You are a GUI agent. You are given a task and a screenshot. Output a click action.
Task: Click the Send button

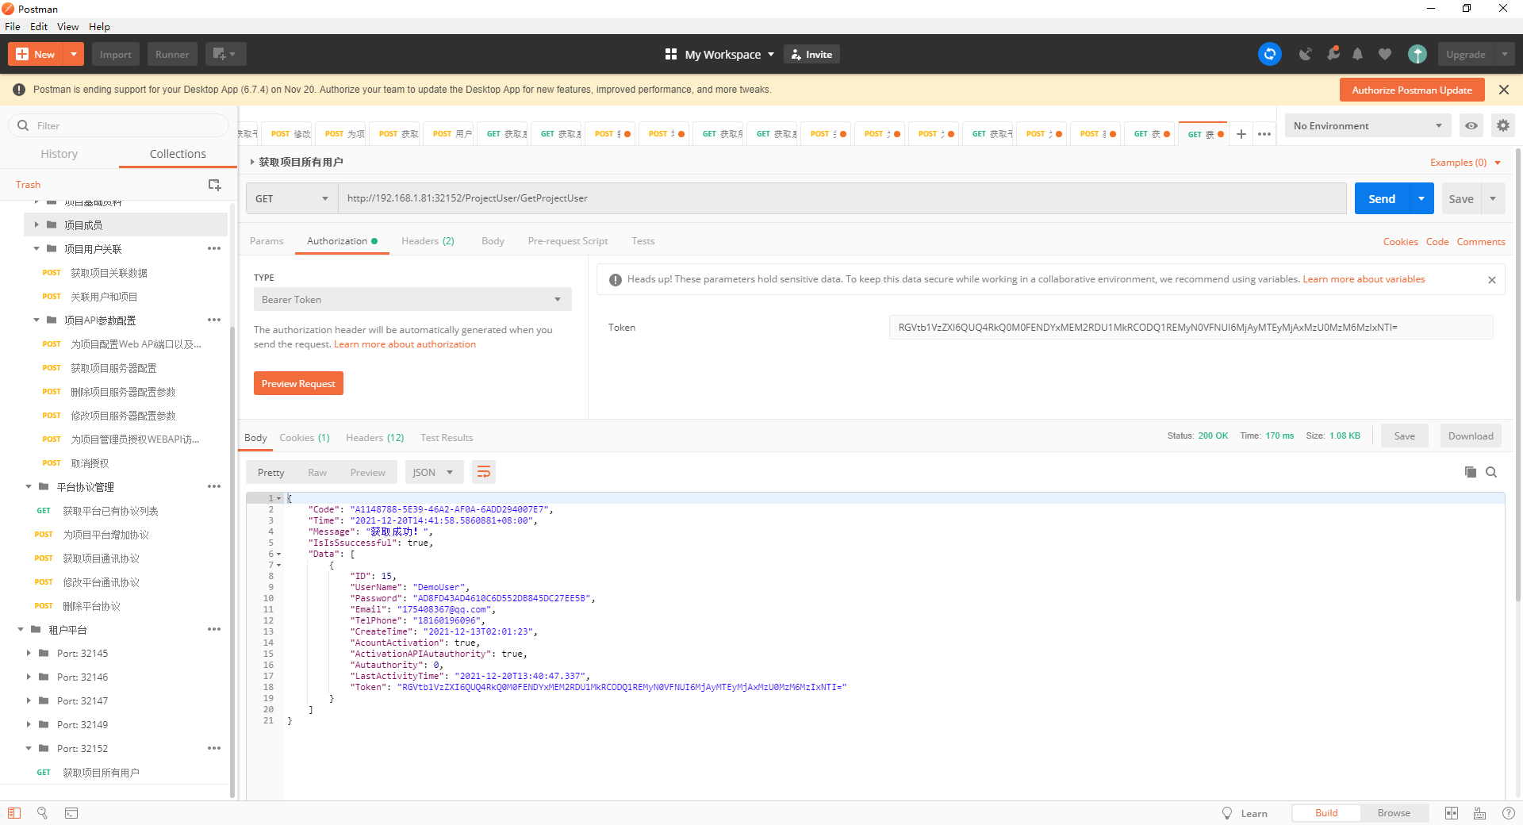tap(1381, 198)
